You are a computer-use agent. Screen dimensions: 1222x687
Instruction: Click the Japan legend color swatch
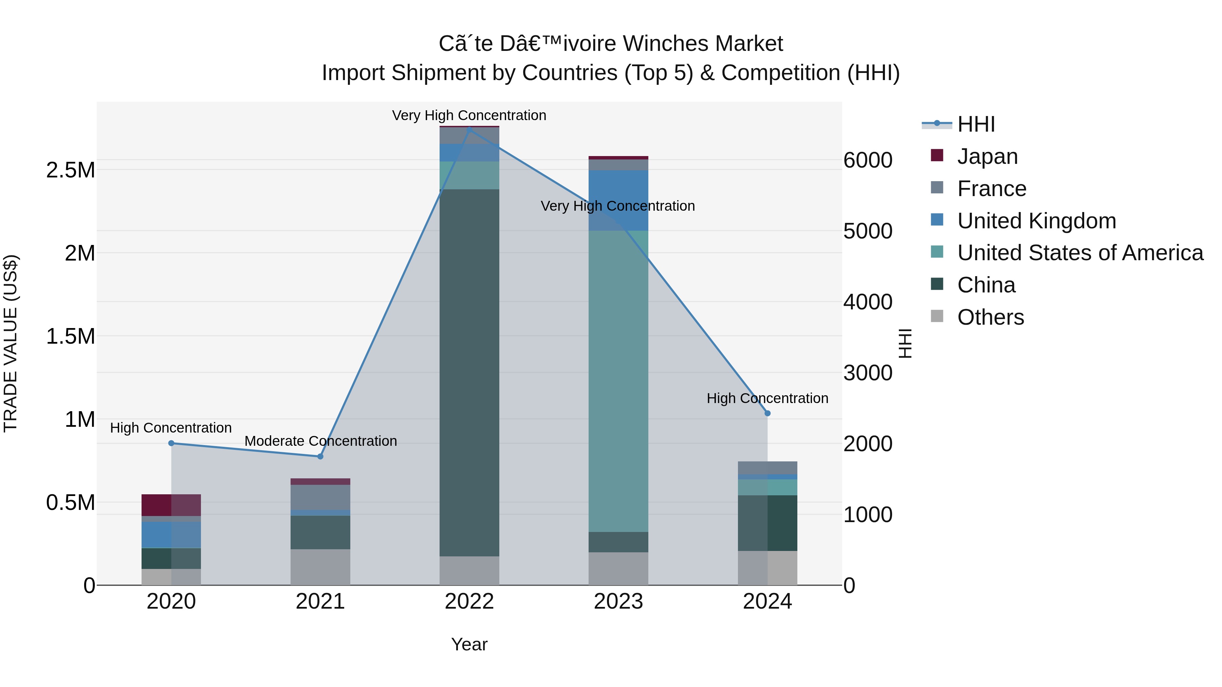(x=937, y=155)
